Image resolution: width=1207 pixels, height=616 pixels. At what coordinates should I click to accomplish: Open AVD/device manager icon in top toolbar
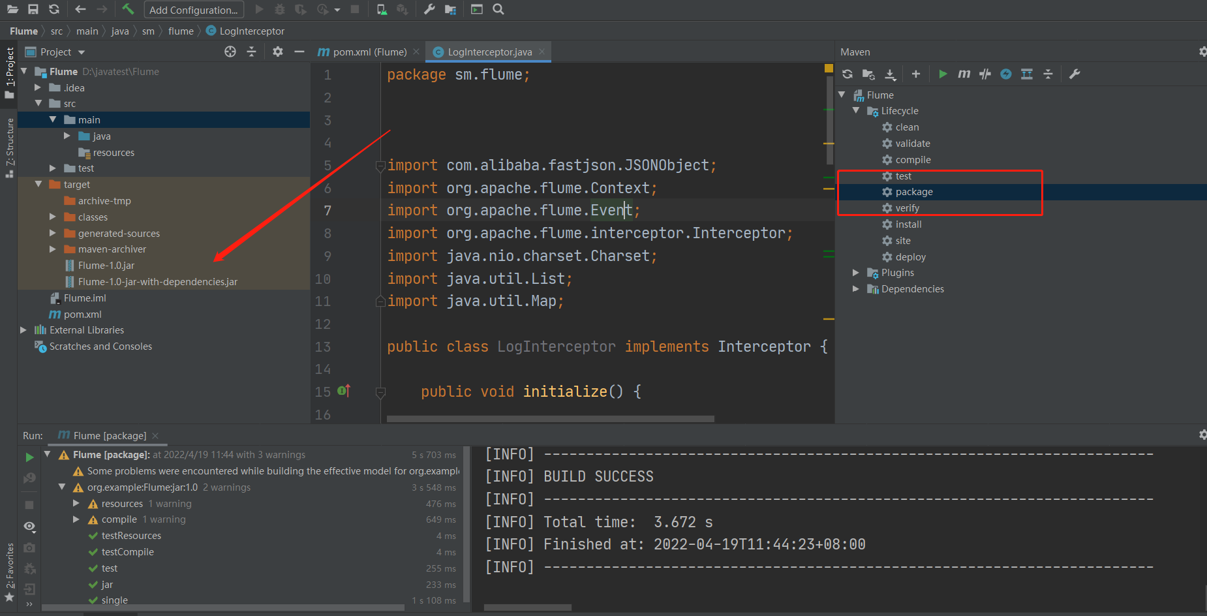[382, 9]
